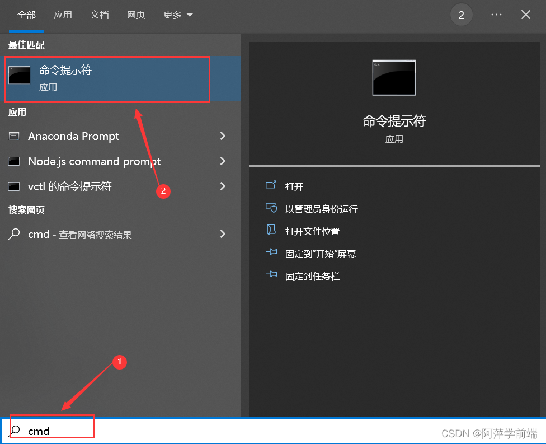Click the user account badge showing 2

point(462,15)
